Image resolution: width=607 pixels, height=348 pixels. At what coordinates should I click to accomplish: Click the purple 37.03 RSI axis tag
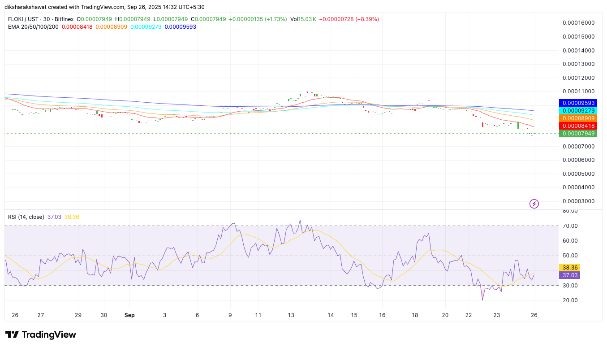point(569,275)
